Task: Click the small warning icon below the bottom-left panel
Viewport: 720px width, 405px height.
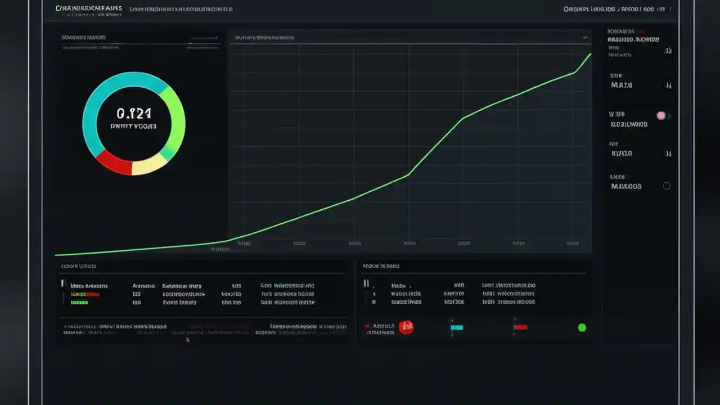Action: tap(188, 340)
